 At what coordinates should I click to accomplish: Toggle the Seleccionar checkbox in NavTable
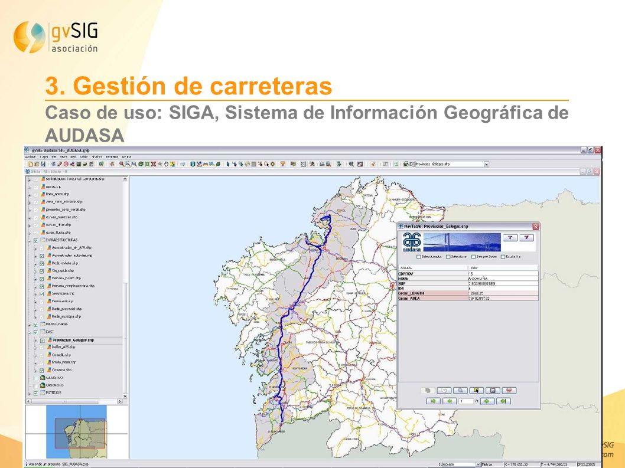pyautogui.click(x=448, y=257)
